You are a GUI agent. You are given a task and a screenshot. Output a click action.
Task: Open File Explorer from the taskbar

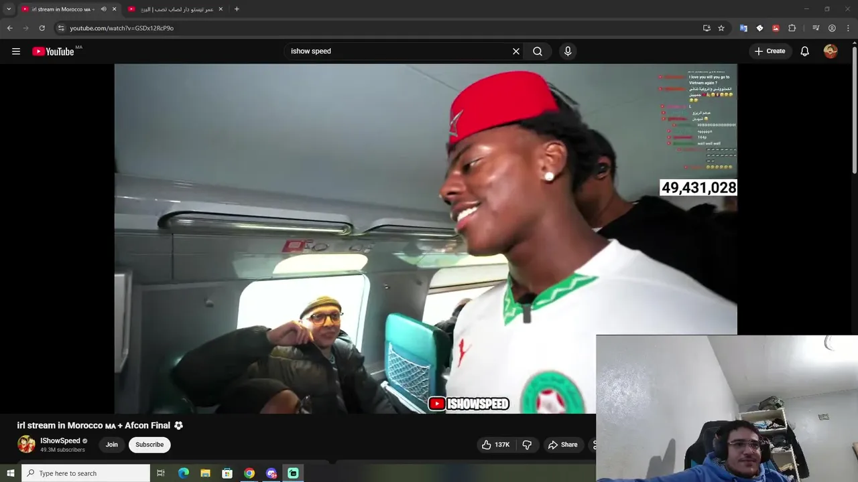[205, 473]
